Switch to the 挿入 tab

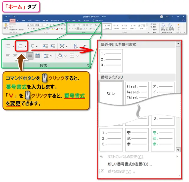18,20
